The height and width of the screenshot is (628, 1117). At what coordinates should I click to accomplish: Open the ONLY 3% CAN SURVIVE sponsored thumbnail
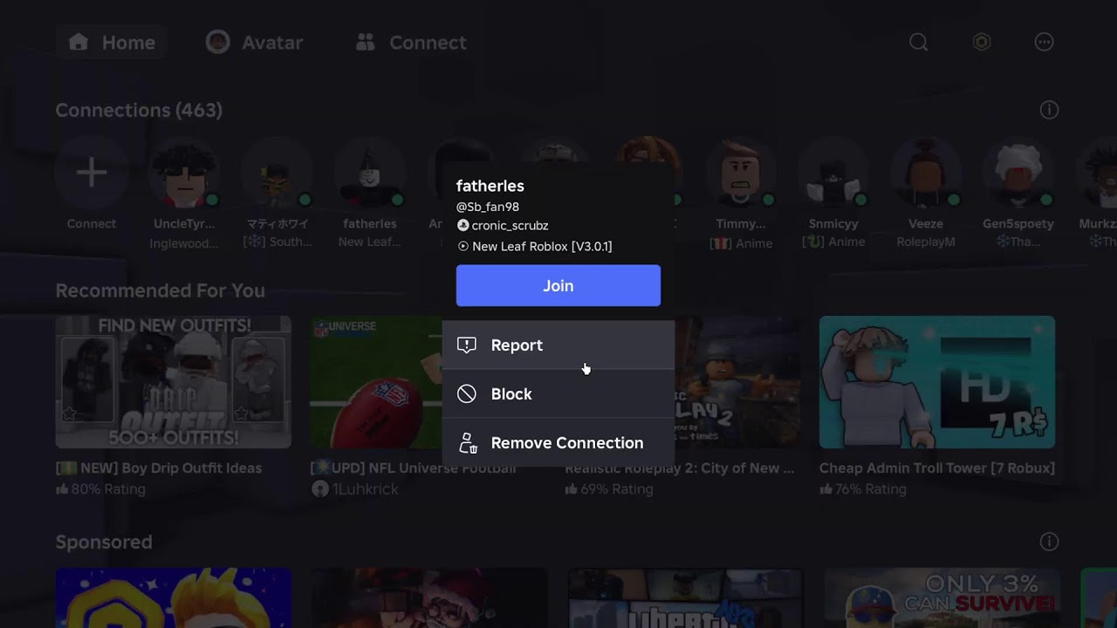(x=942, y=598)
